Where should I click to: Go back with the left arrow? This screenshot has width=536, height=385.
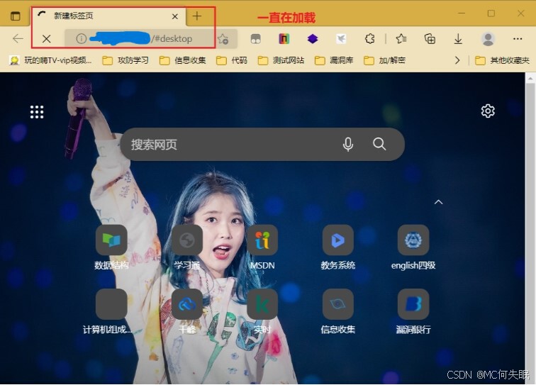pos(18,38)
